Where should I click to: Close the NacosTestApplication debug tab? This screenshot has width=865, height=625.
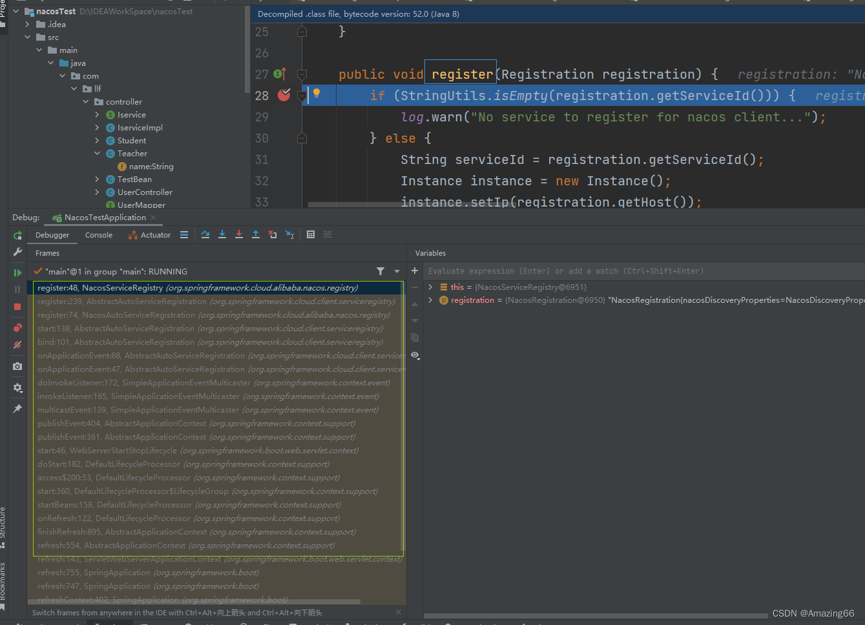[153, 218]
